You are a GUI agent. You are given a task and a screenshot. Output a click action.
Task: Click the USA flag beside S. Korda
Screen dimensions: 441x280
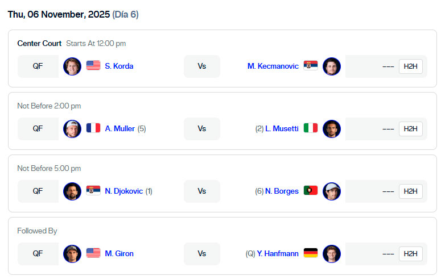coord(93,66)
